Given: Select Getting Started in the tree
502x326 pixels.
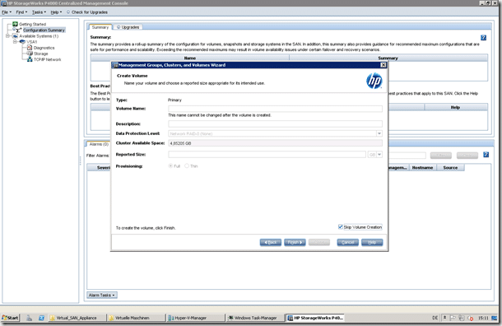Looking at the screenshot, I should tap(32, 24).
